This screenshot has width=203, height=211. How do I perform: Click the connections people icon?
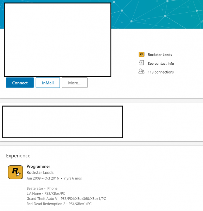(x=141, y=71)
